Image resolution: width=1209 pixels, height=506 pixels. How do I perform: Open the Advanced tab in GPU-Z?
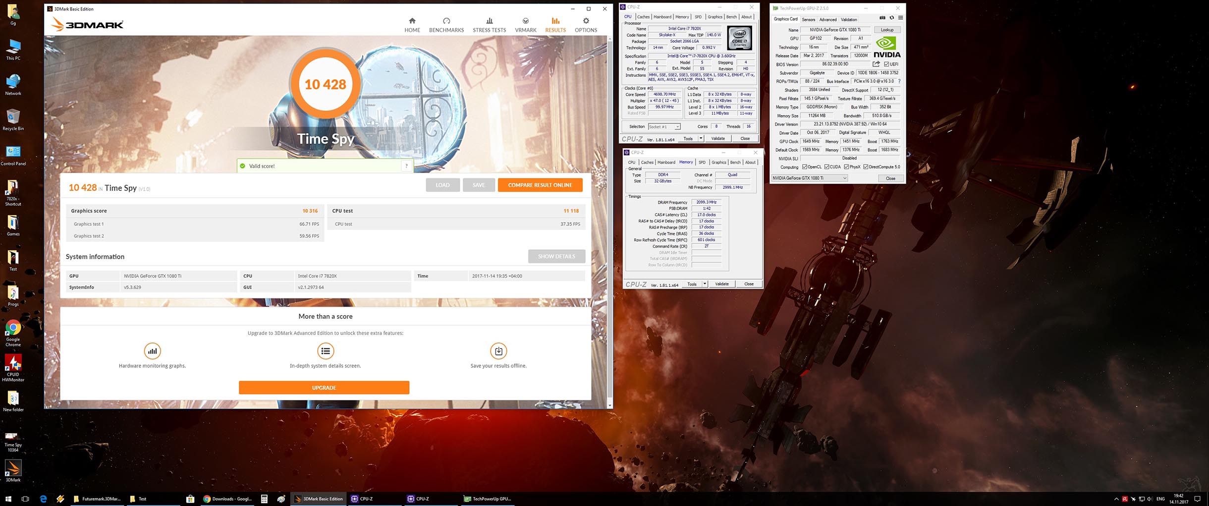point(827,20)
